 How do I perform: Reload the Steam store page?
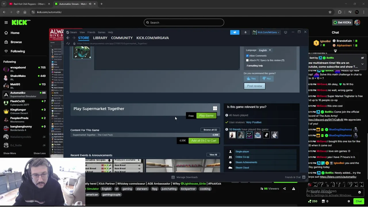pos(68,43)
